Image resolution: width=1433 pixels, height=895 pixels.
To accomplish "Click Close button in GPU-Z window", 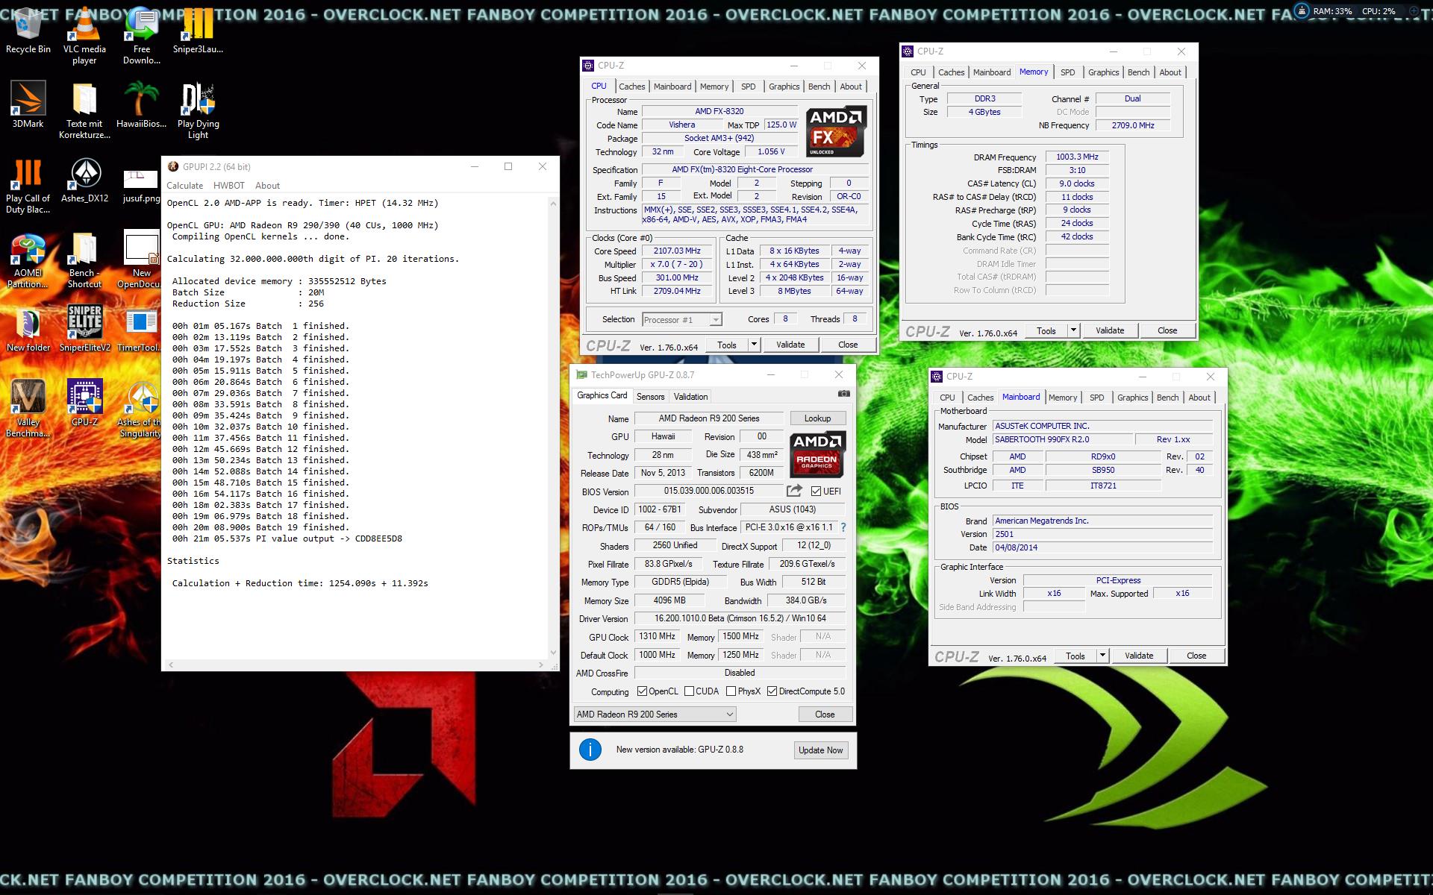I will point(824,714).
